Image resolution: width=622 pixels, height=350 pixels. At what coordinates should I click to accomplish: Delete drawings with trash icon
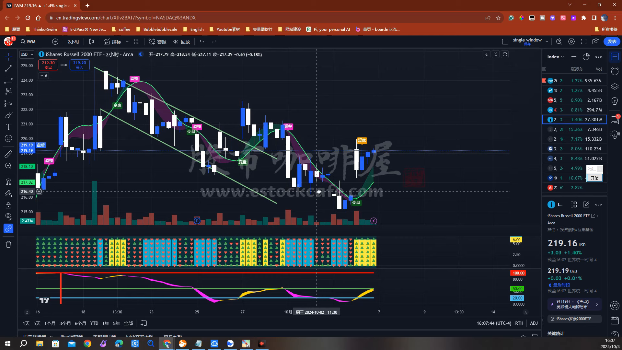tap(8, 244)
